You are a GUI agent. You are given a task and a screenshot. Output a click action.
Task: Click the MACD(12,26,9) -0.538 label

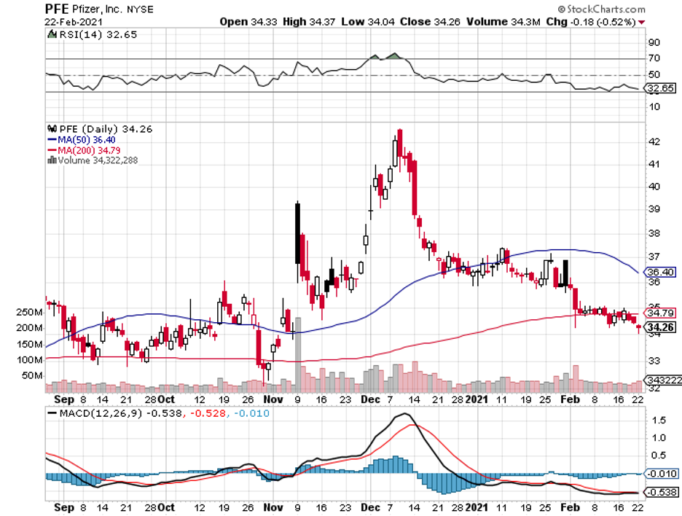121,413
